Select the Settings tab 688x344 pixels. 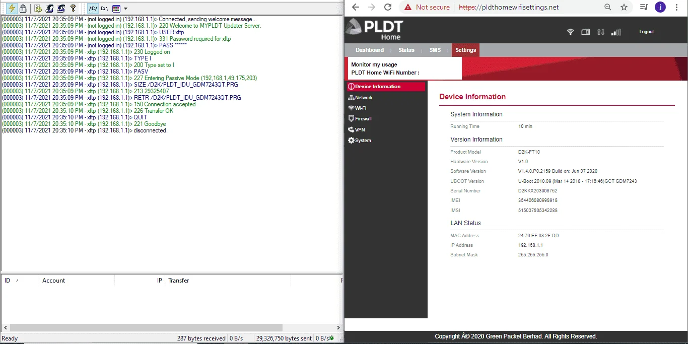click(x=465, y=50)
